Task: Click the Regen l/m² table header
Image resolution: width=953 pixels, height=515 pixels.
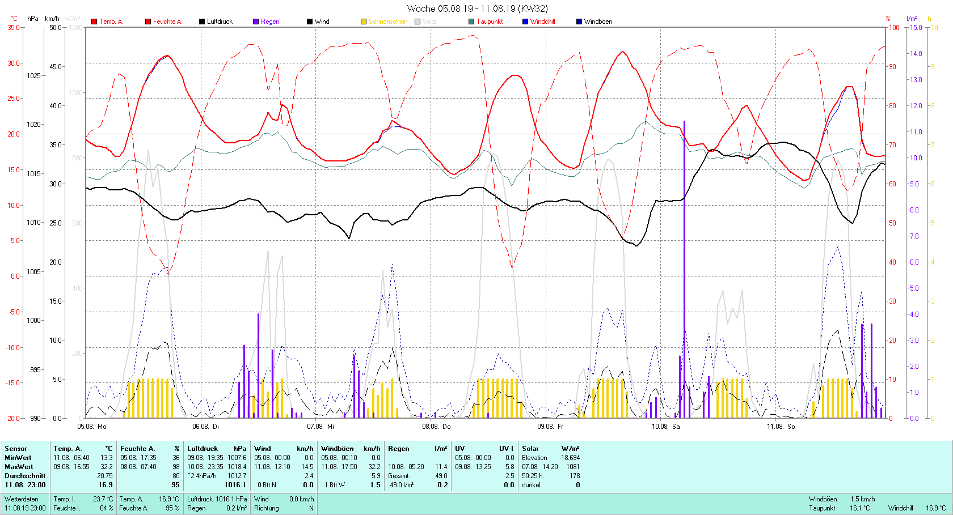Action: [x=418, y=449]
